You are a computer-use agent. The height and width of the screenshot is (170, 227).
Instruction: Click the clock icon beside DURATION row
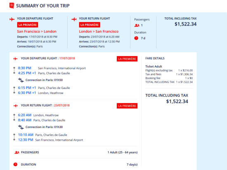[x=15, y=165]
